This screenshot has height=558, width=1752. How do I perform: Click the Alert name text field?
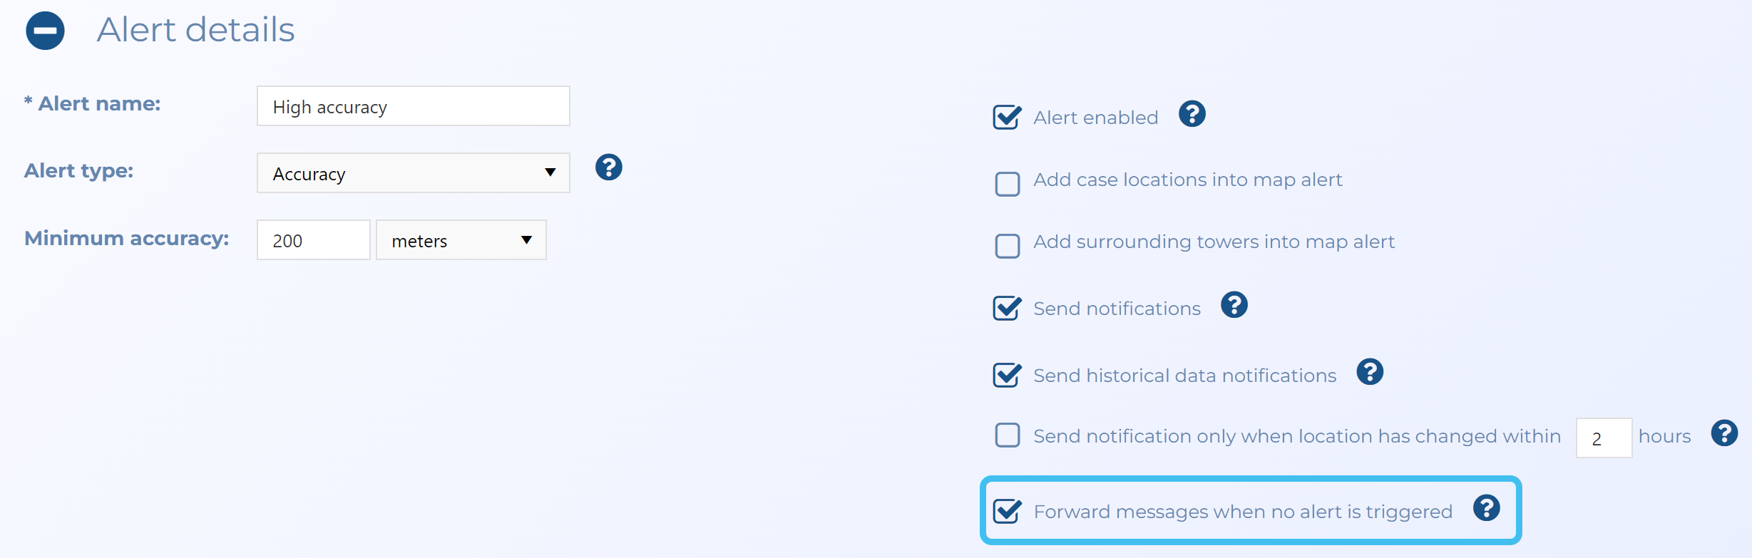click(x=413, y=106)
